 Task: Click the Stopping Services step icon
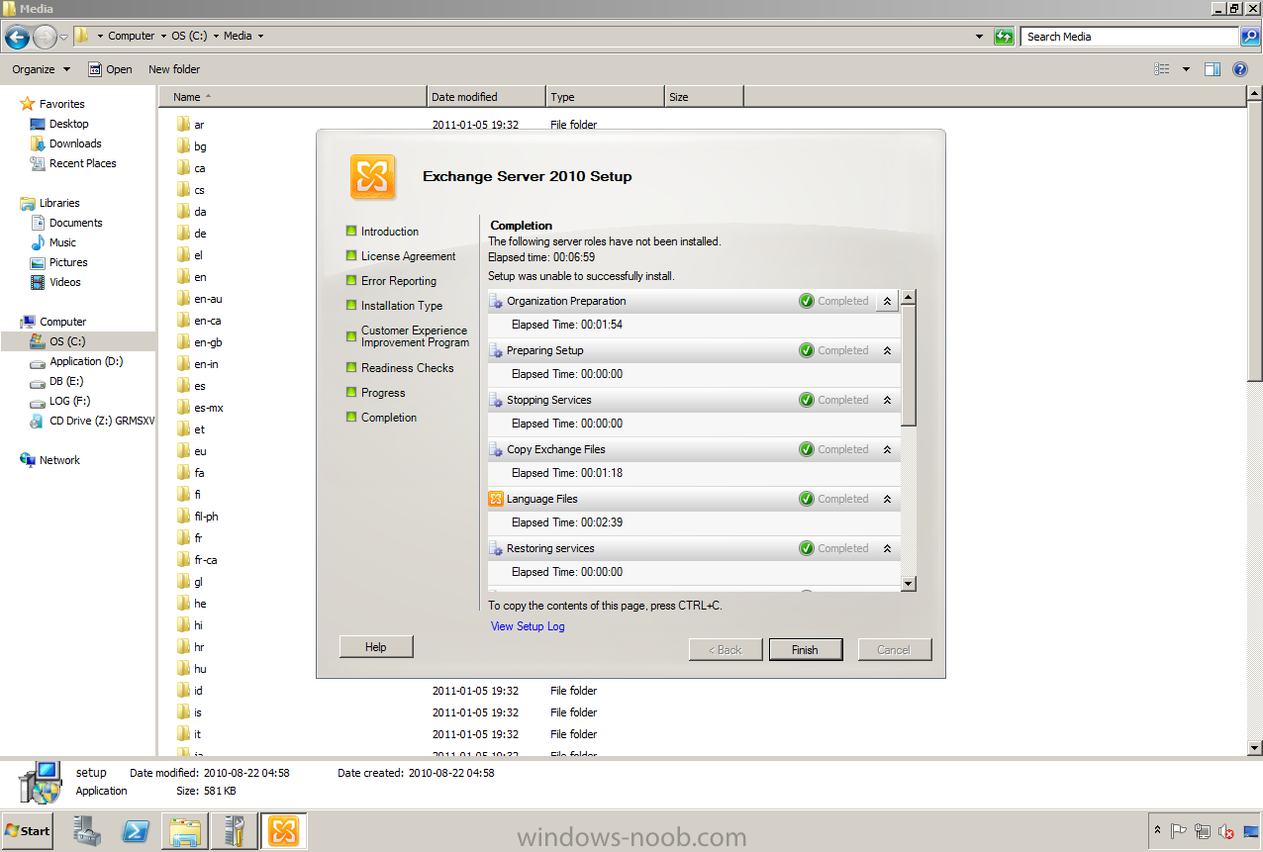click(496, 400)
